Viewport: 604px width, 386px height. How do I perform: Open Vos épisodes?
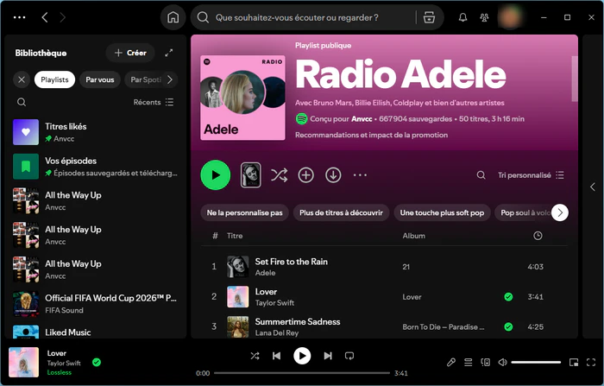pos(95,167)
